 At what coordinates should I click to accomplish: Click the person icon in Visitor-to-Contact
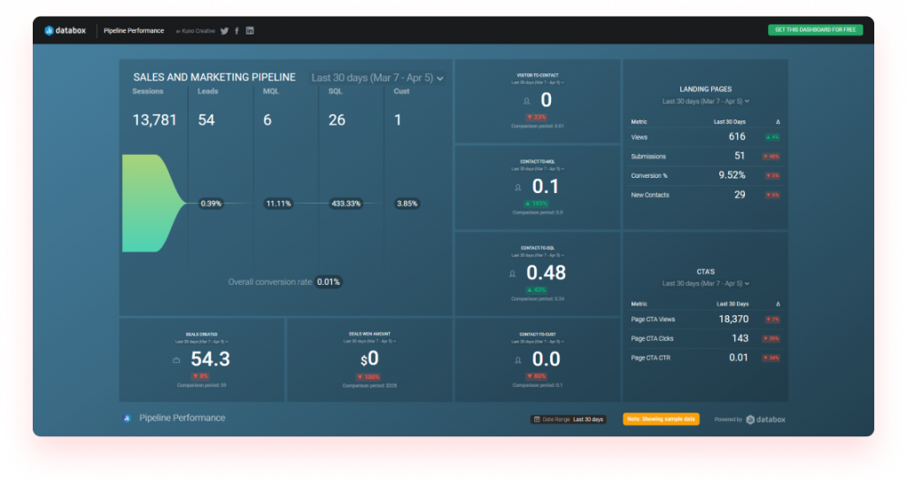pos(525,102)
